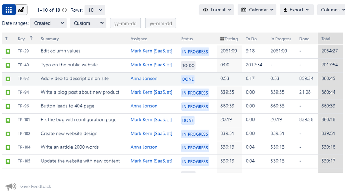Click summary 'Edit column values'

61,51
